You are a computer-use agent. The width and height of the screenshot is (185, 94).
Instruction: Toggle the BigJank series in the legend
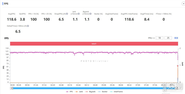90,92
